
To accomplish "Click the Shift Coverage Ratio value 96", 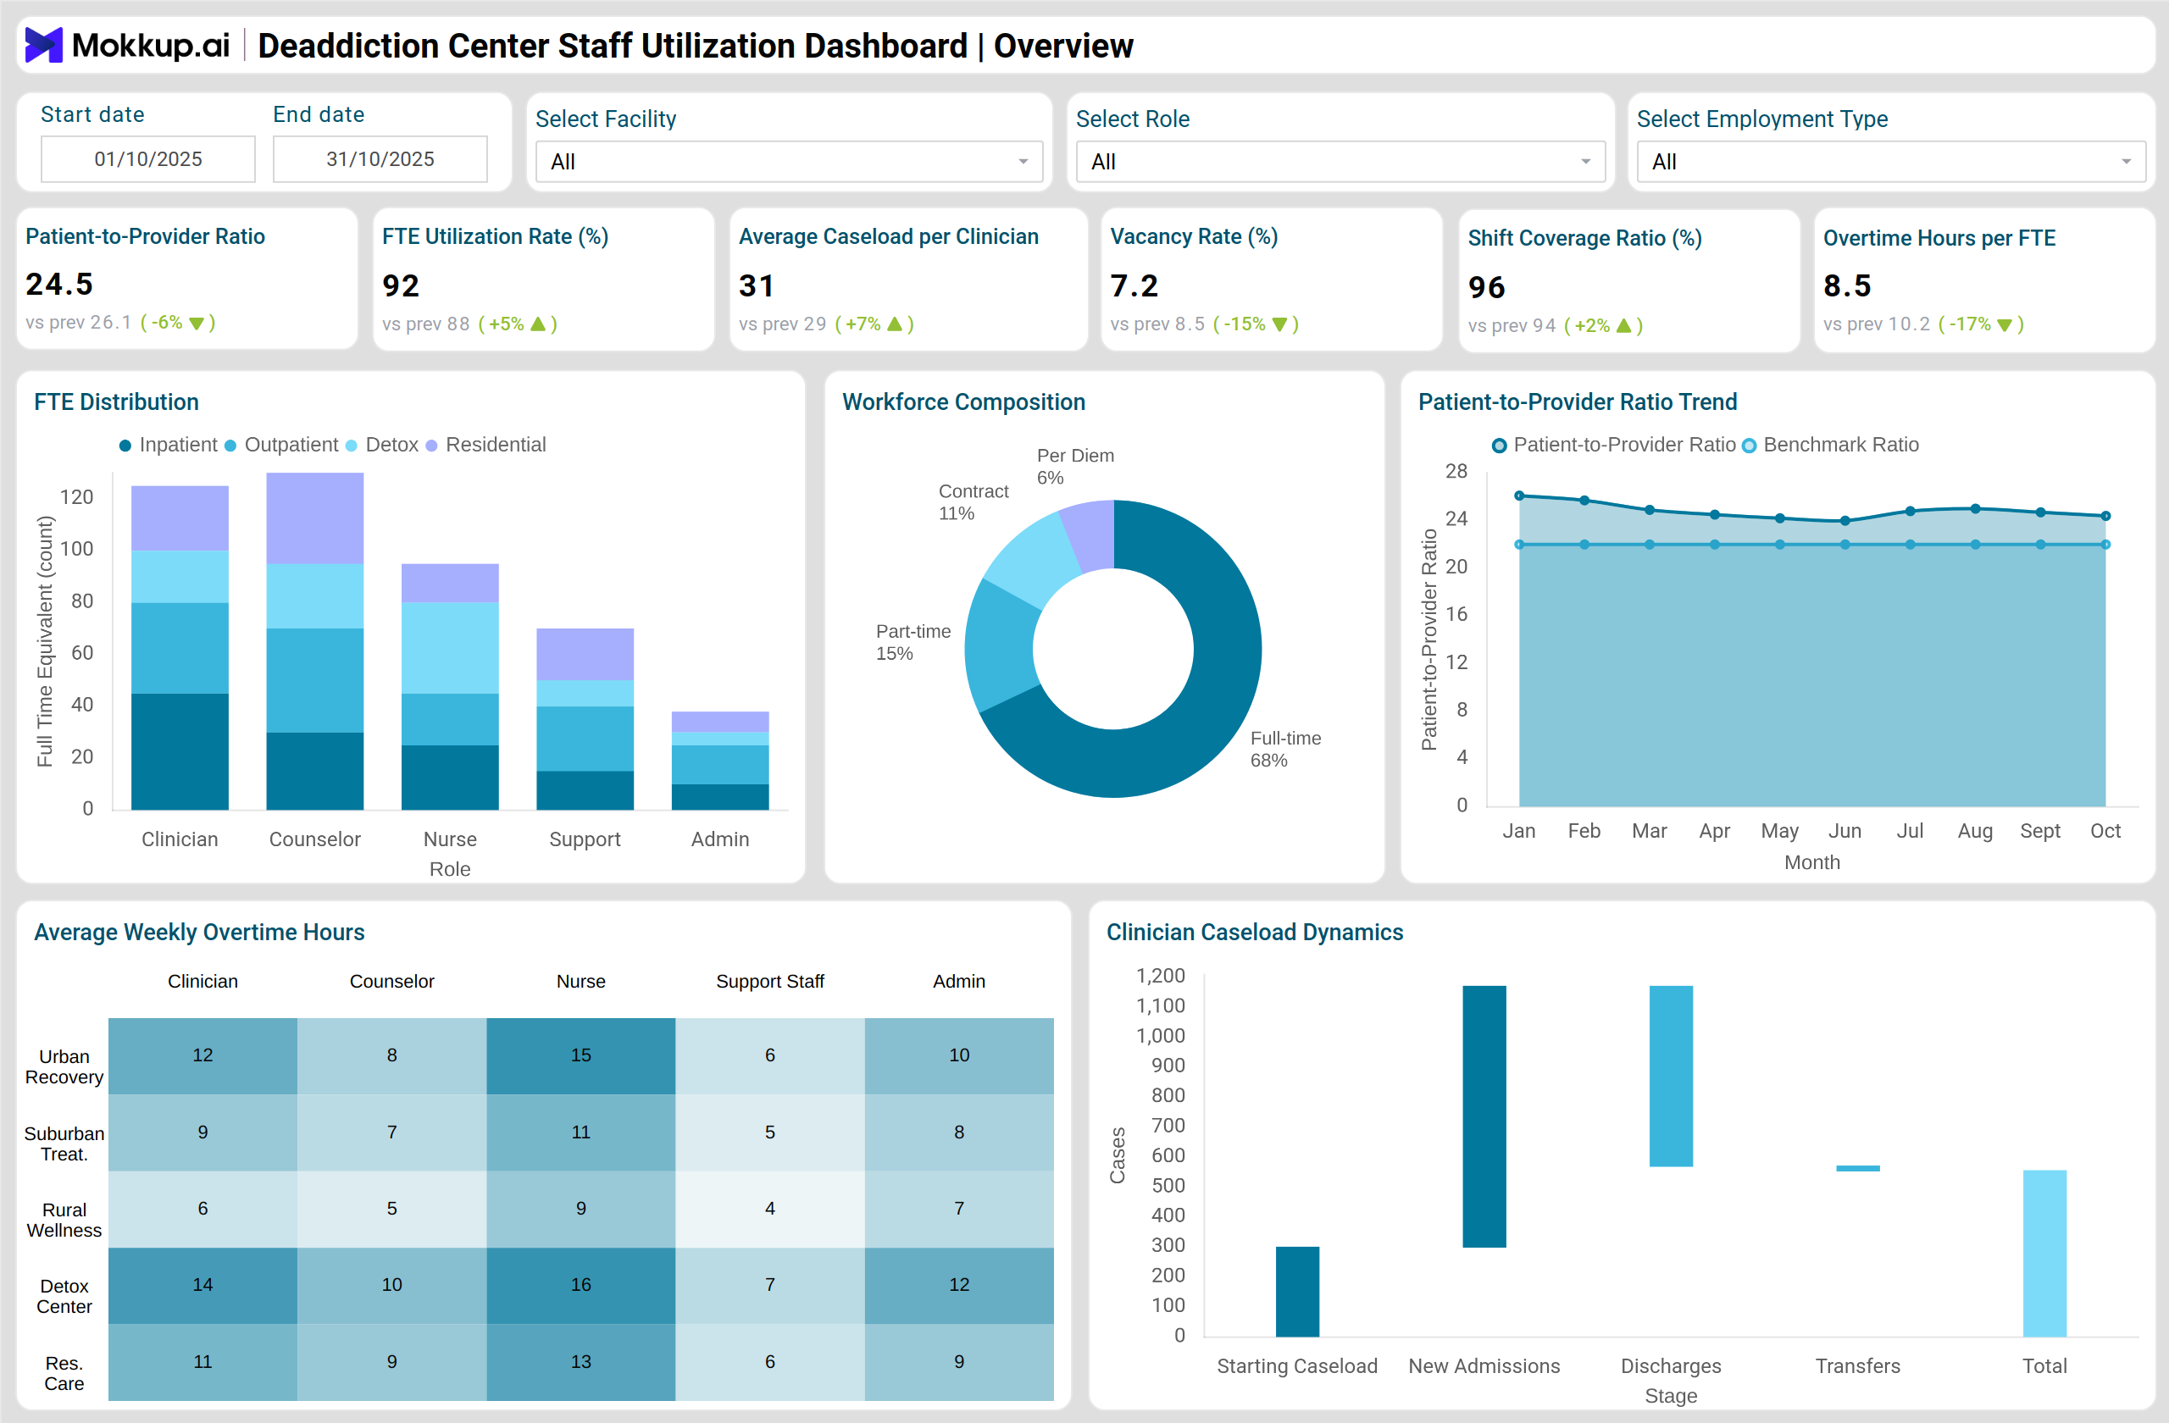I will 1486,288.
